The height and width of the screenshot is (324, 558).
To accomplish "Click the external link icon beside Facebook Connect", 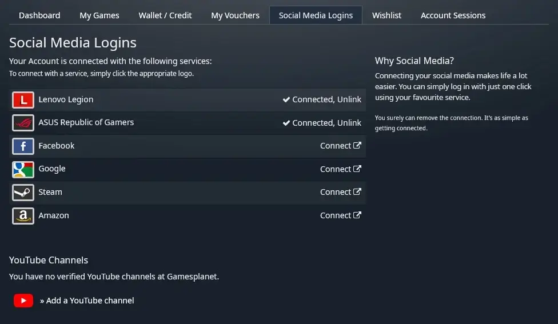I will point(357,146).
